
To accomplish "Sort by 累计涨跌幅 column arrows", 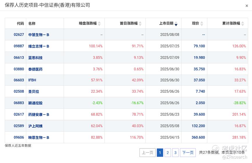I will pyautogui.click(x=243, y=24).
